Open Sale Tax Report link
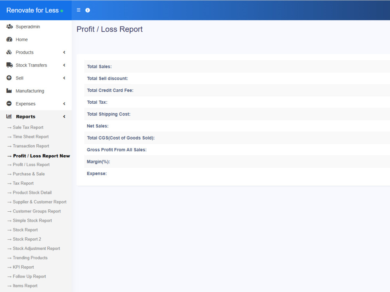 (28, 127)
